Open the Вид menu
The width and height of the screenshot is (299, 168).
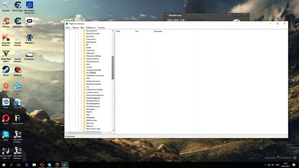tap(82, 28)
